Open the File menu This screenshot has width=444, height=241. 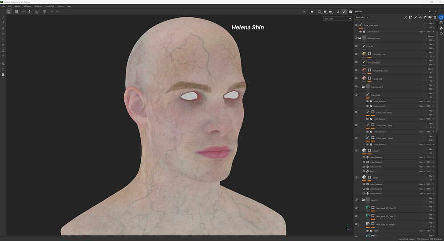3,6
